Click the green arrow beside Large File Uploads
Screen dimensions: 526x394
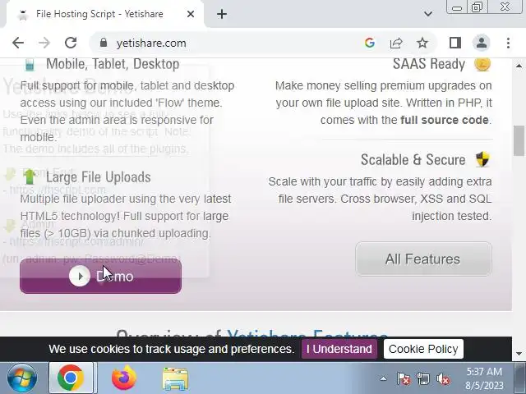pyautogui.click(x=30, y=176)
